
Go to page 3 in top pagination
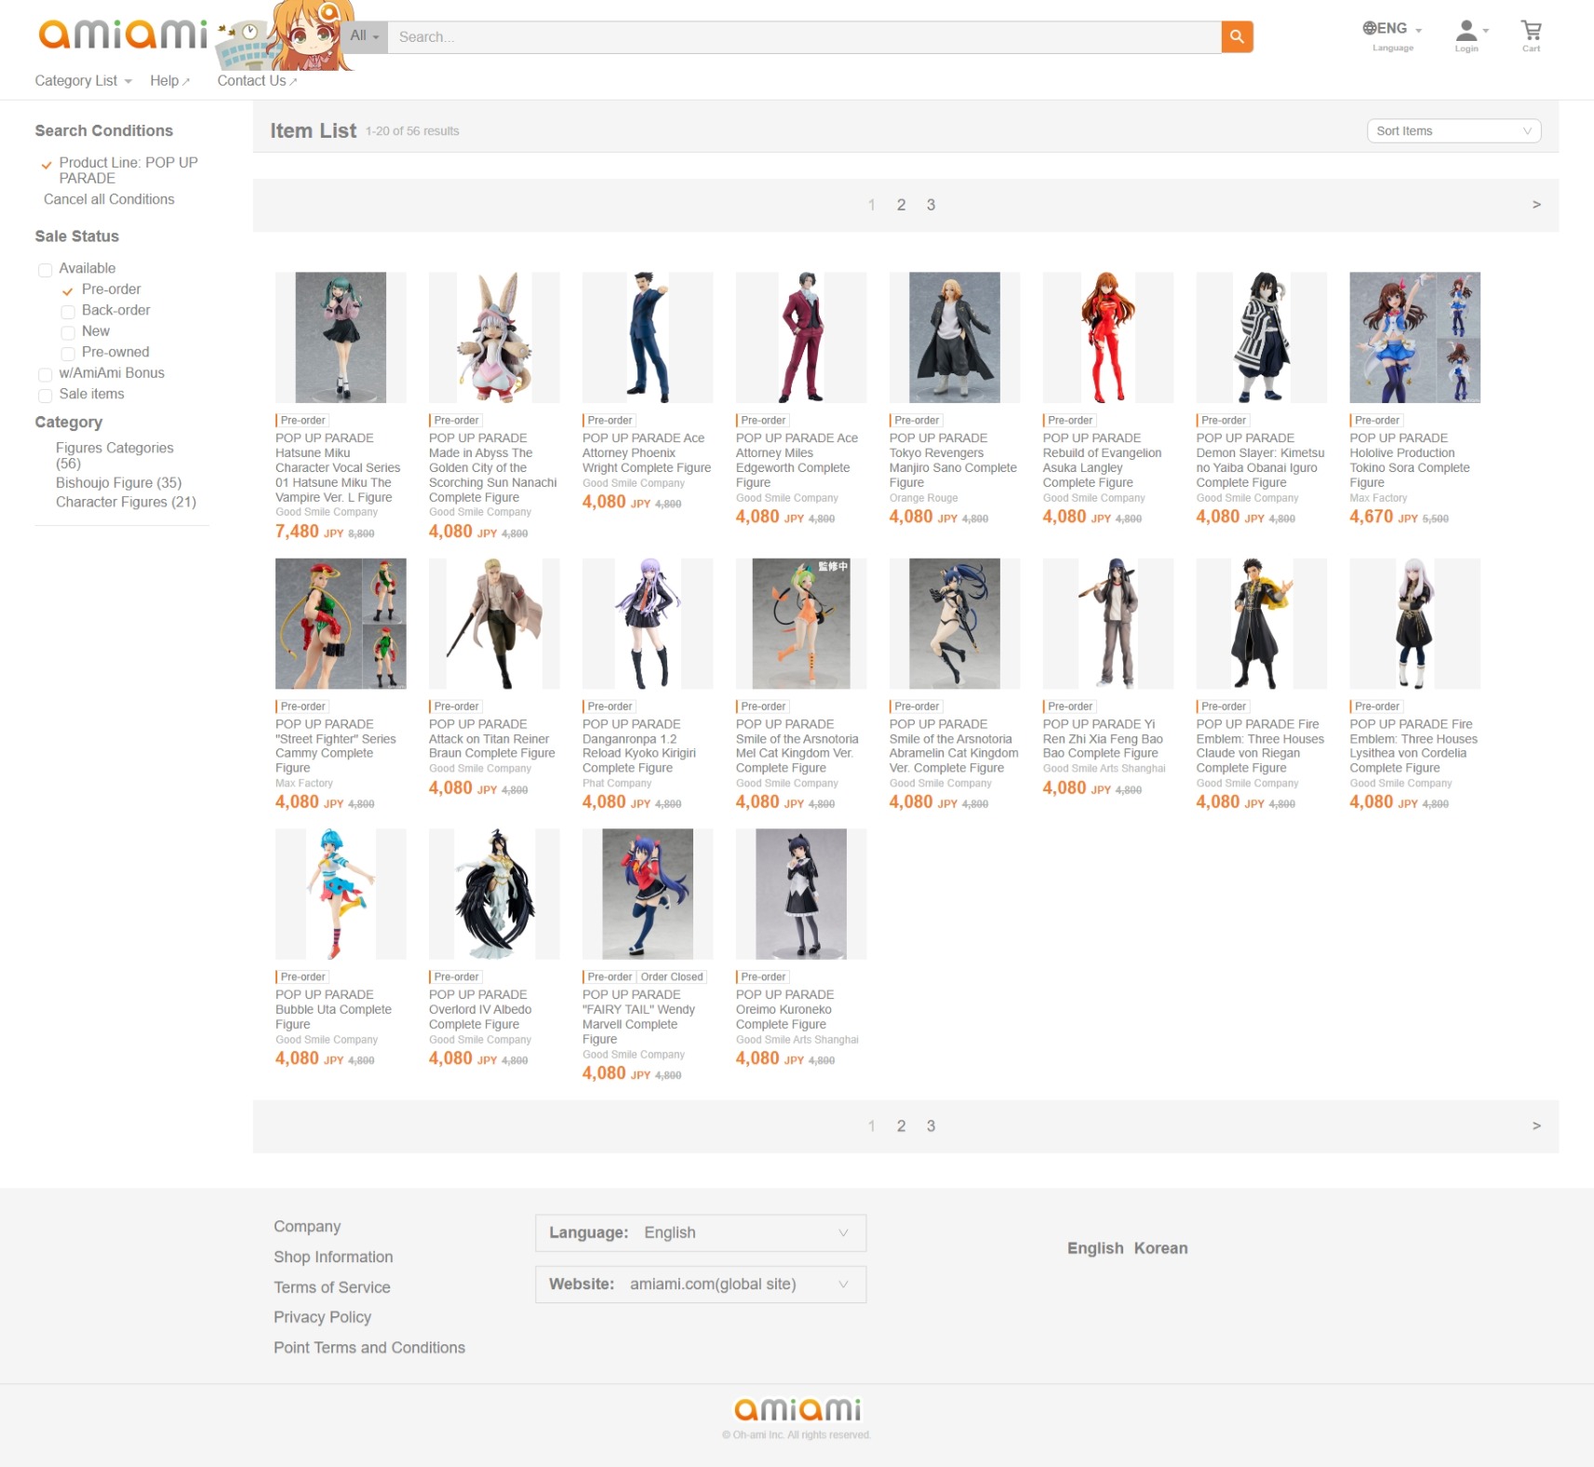point(931,205)
